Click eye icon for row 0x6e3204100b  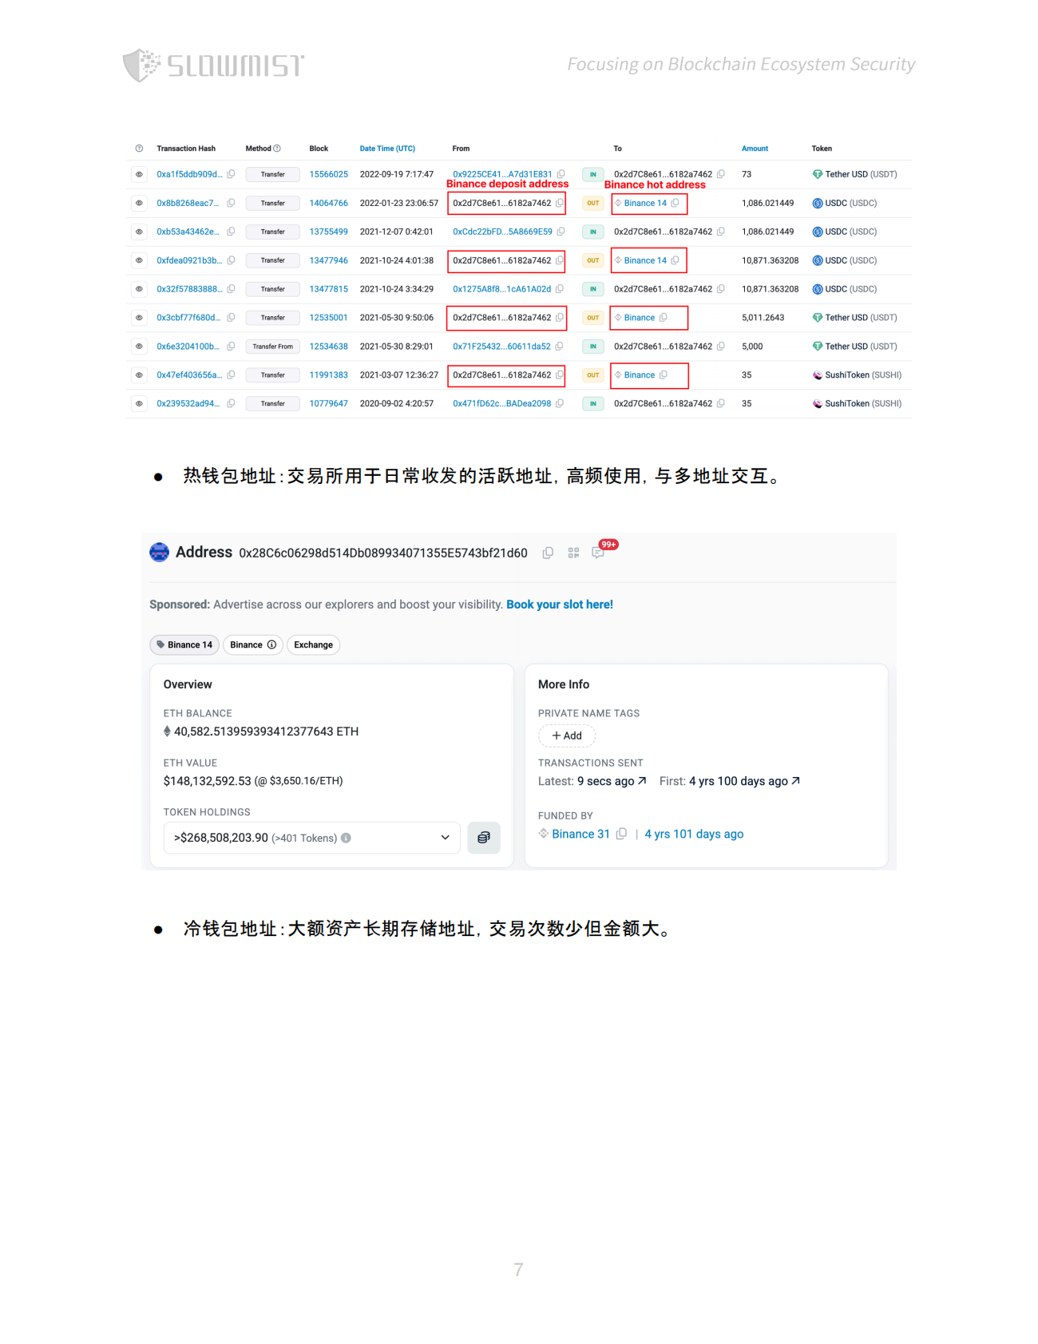(x=139, y=347)
